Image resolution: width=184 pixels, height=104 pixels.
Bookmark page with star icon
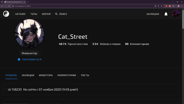161,6
